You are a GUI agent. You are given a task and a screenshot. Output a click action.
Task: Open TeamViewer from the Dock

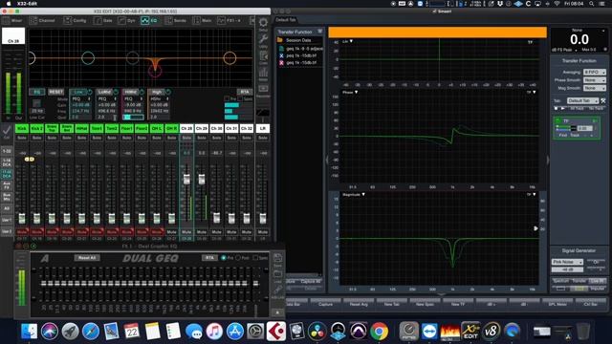click(429, 332)
